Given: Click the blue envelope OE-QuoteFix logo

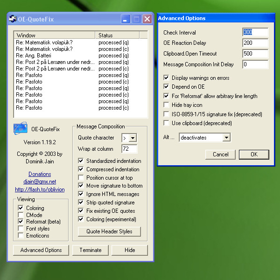Looking at the screenshot, I should 21,128.
